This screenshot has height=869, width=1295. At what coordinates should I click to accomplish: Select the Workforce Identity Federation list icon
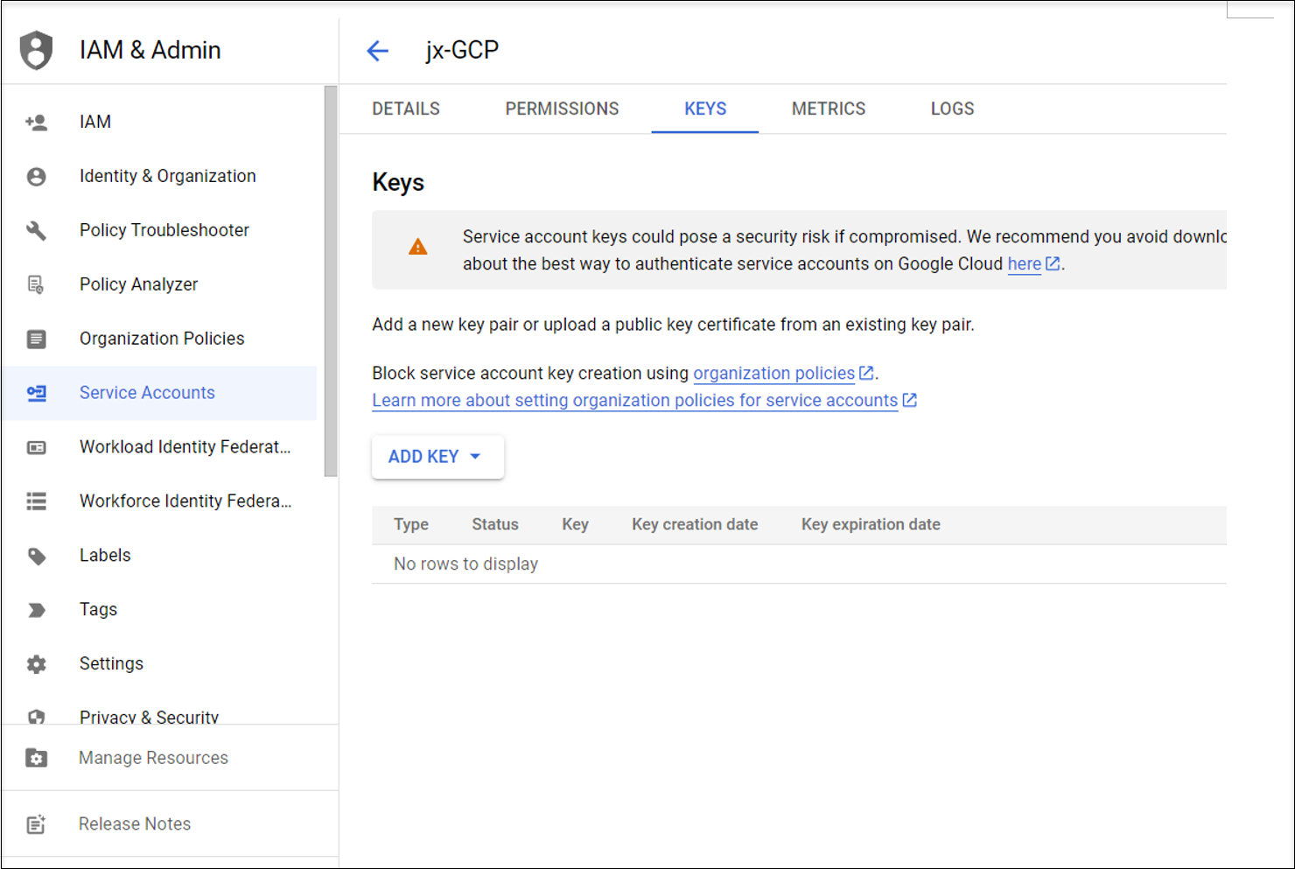(x=36, y=501)
